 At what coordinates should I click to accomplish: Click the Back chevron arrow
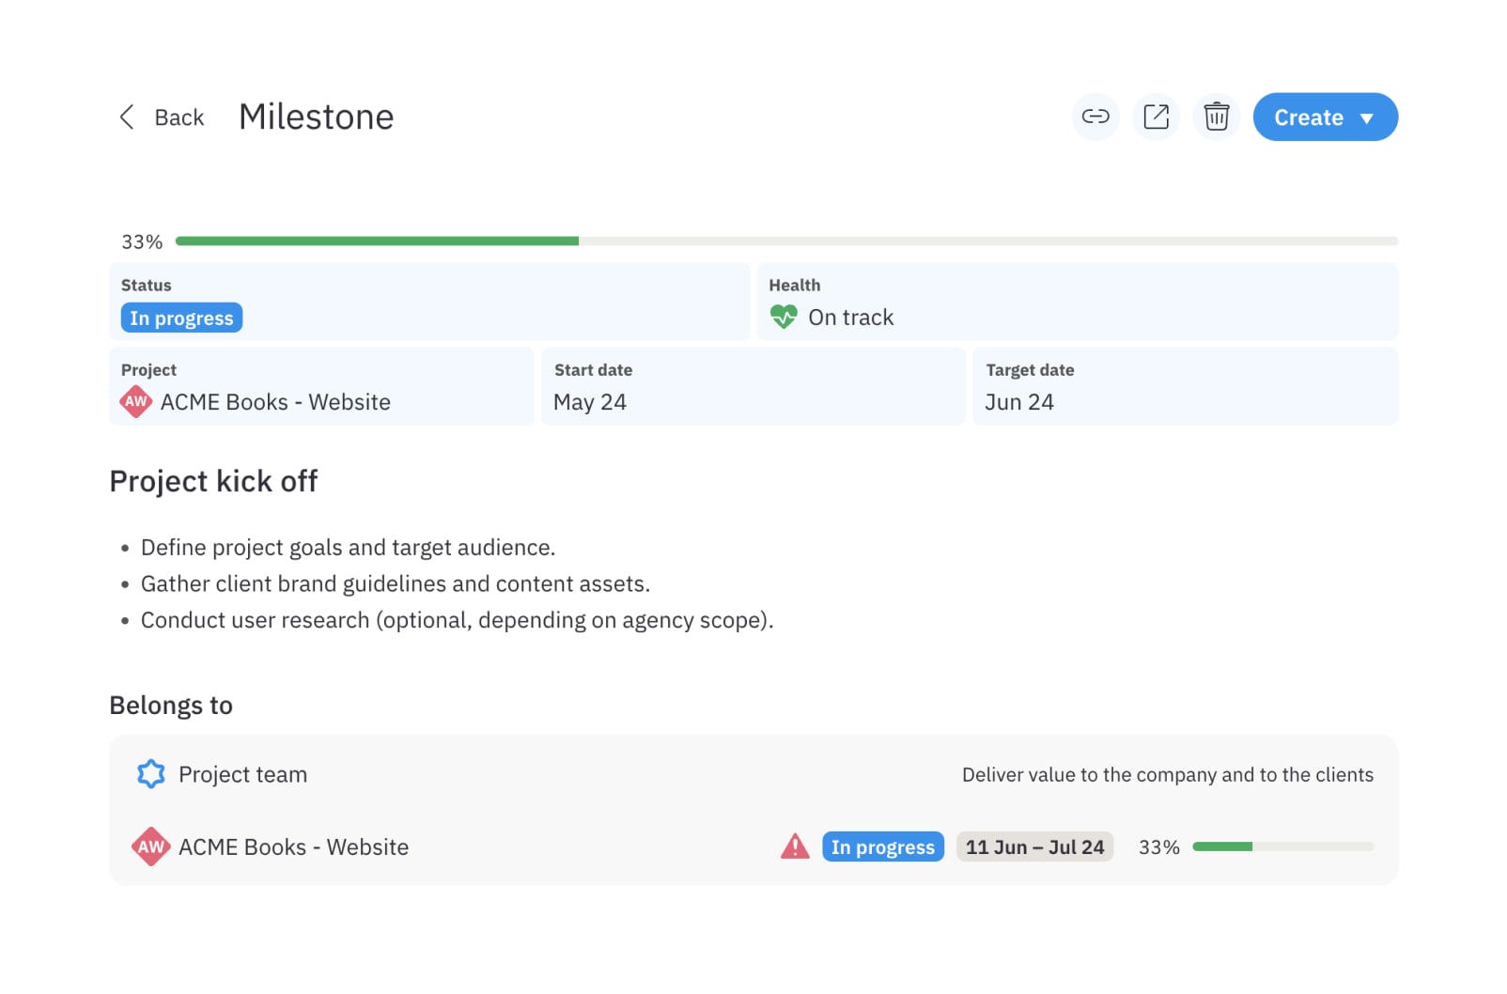click(127, 117)
